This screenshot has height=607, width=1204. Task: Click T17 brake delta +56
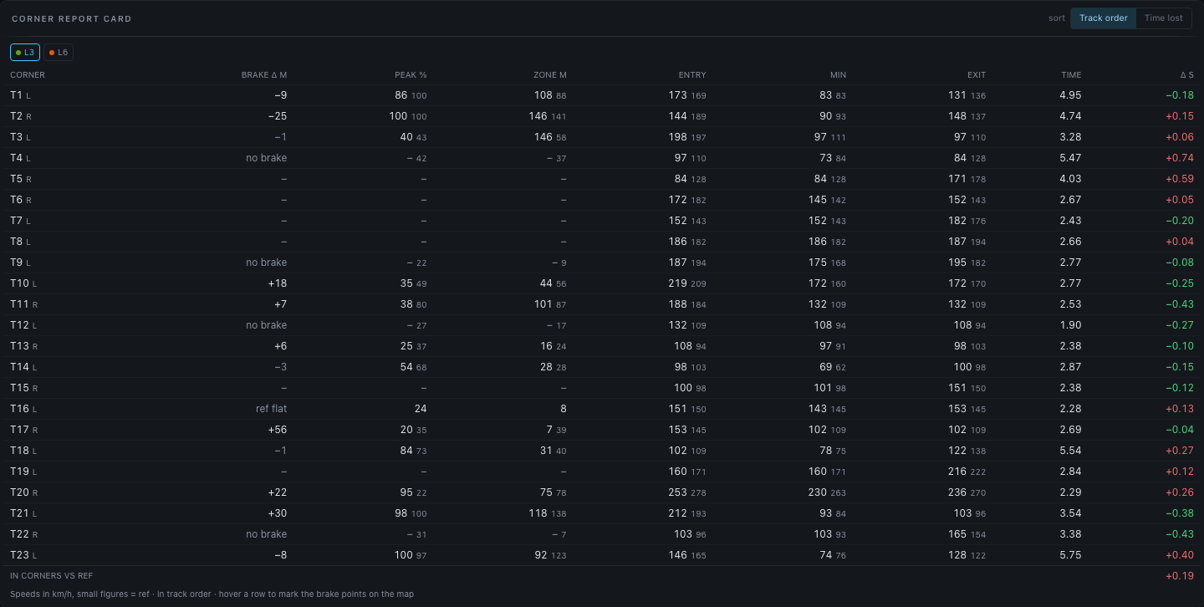[277, 430]
